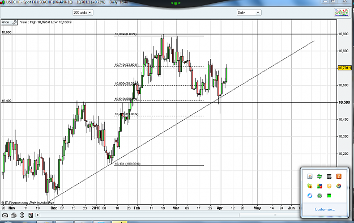Click the Year High/Low info text
This screenshot has height=223, width=354.
[x=46, y=22]
